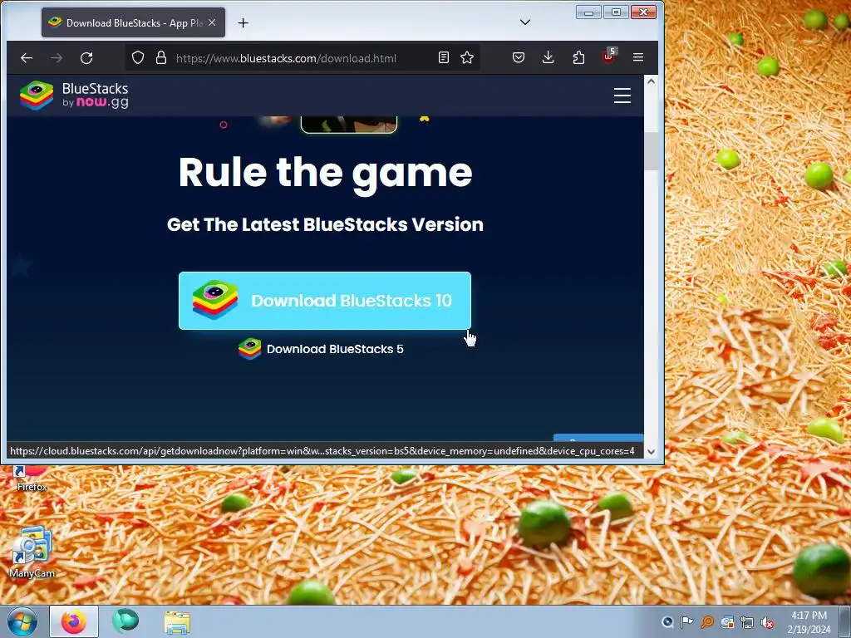
Task: Open a new browser tab
Action: tap(243, 22)
